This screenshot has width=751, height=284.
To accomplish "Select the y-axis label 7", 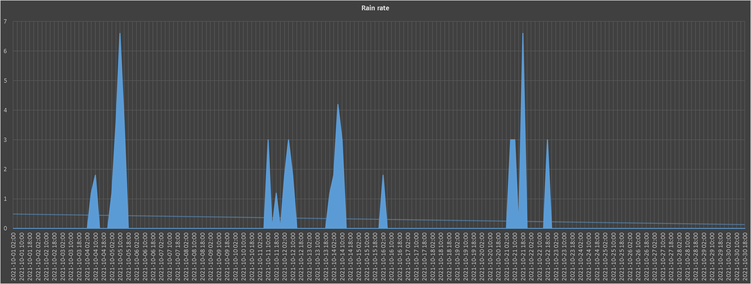I will (x=5, y=22).
